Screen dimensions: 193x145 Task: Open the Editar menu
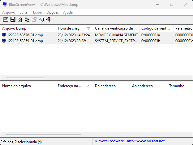click(x=24, y=12)
